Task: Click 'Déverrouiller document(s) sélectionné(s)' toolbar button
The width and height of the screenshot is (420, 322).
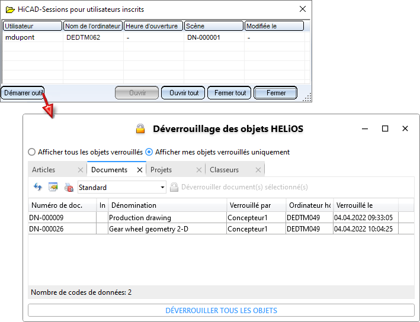Action: point(239,187)
